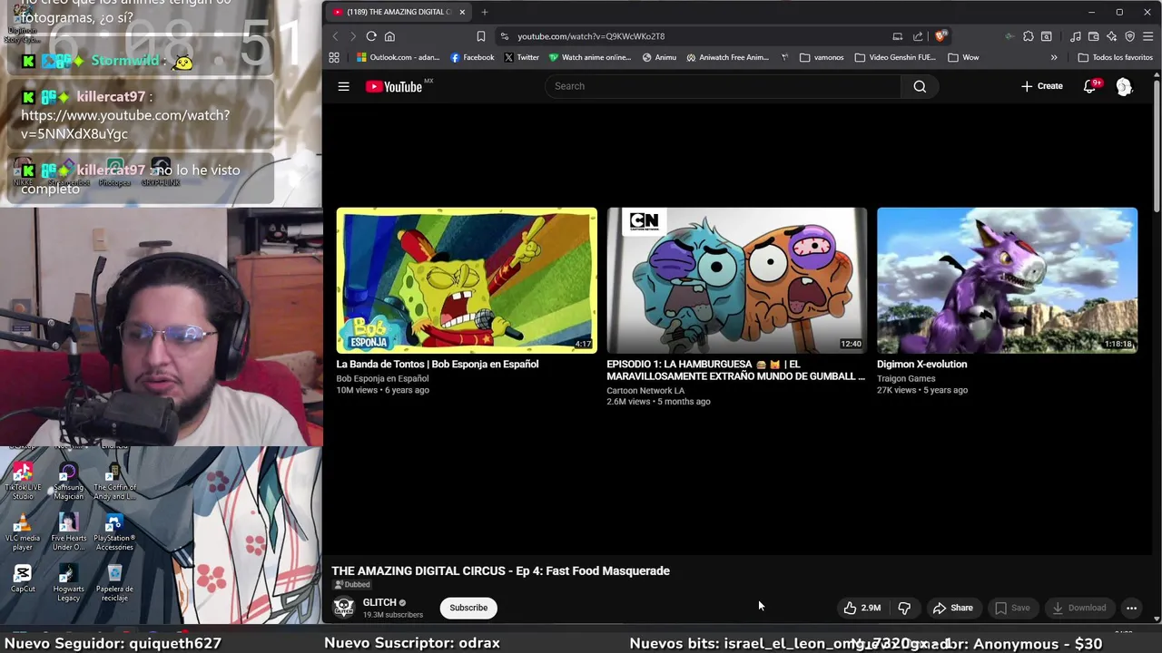
Task: Open Outlook.com bookmark
Action: [x=398, y=57]
